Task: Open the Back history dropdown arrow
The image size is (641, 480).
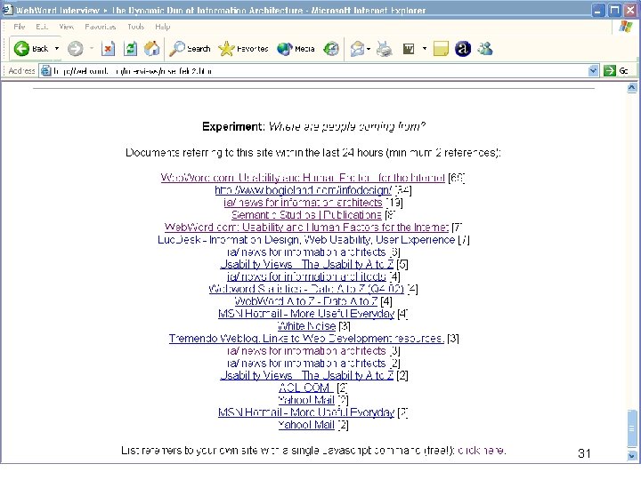Action: click(x=57, y=49)
